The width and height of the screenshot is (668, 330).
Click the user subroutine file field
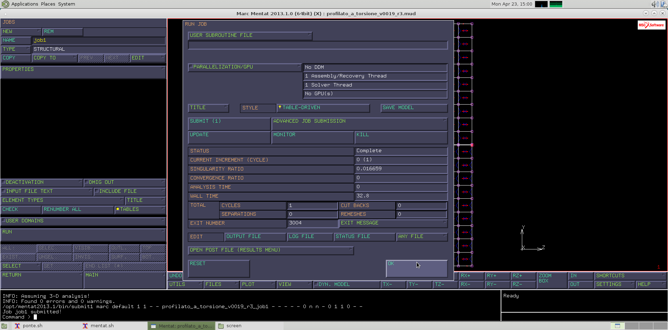tap(318, 45)
